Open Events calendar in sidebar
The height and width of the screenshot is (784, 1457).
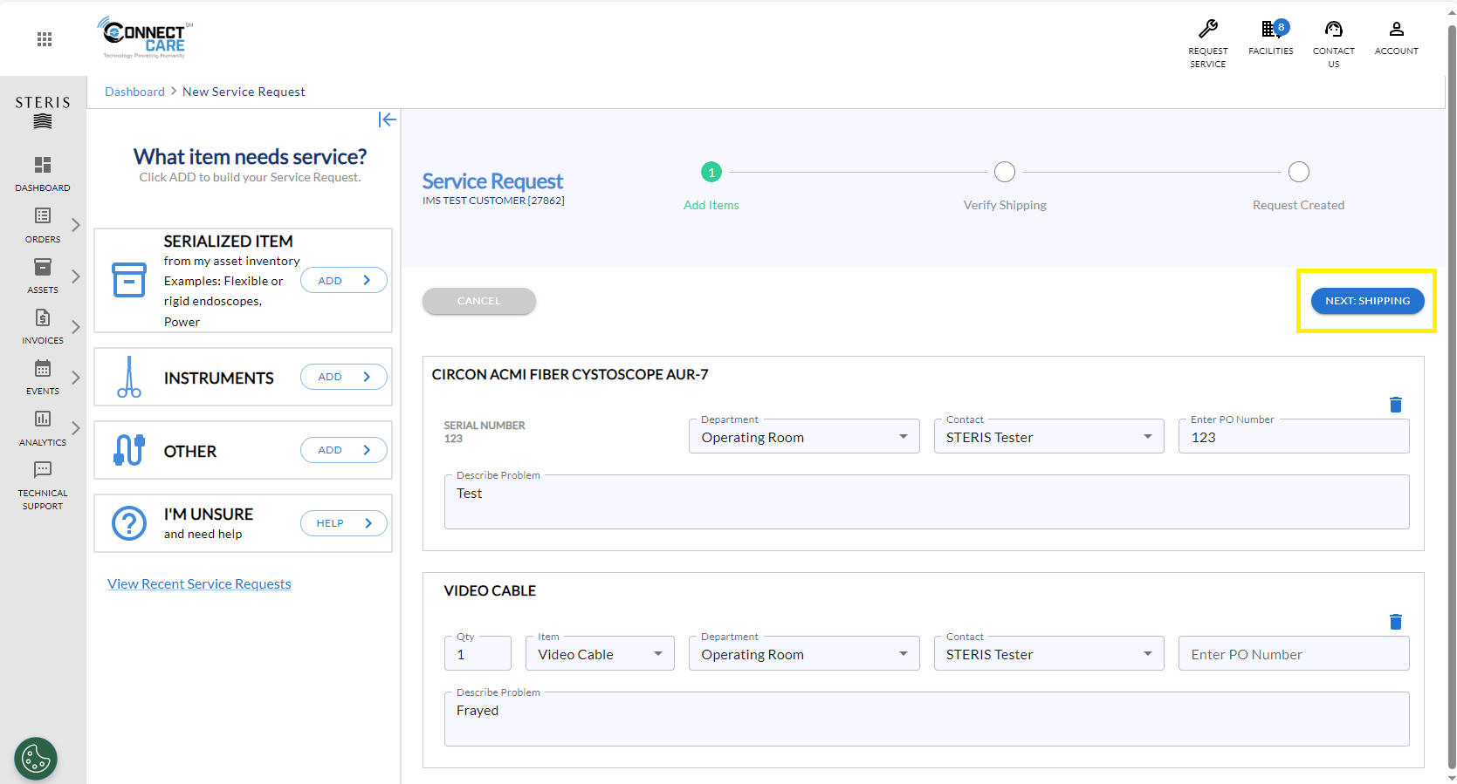(x=43, y=377)
